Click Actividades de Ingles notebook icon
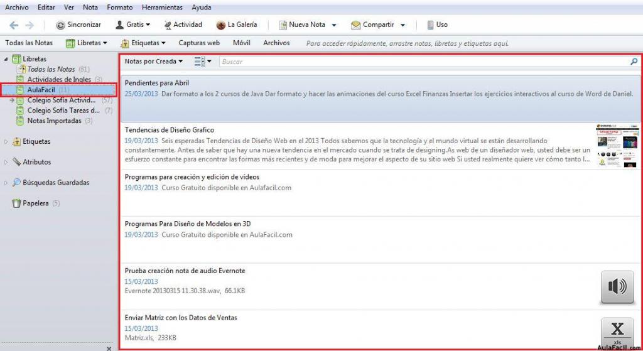 (x=19, y=80)
